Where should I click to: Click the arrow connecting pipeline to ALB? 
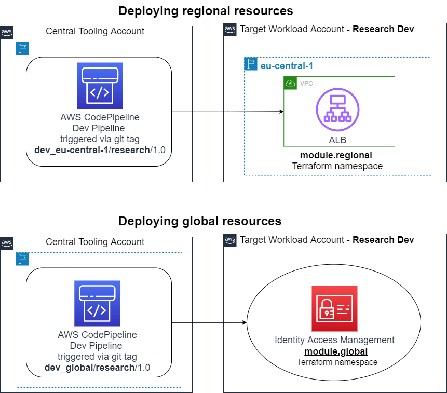coord(226,111)
